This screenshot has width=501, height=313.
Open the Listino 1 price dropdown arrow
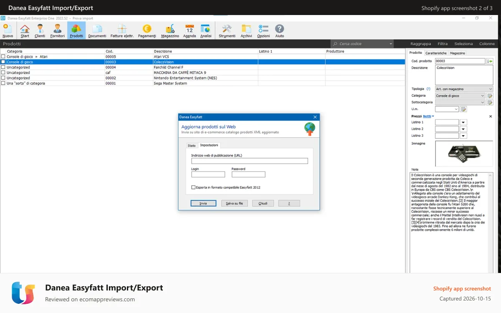pyautogui.click(x=463, y=123)
